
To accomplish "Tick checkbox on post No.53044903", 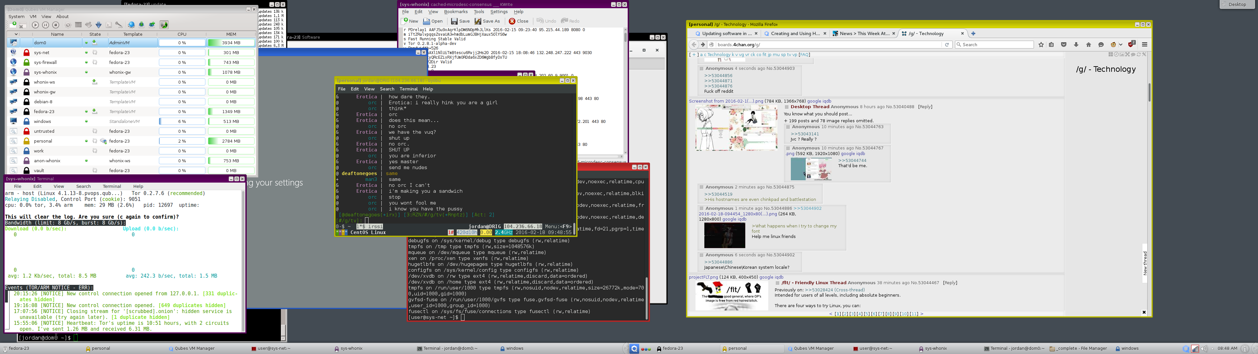I will 701,69.
